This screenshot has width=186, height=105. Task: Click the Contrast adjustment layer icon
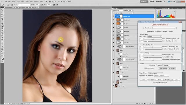click(118, 27)
